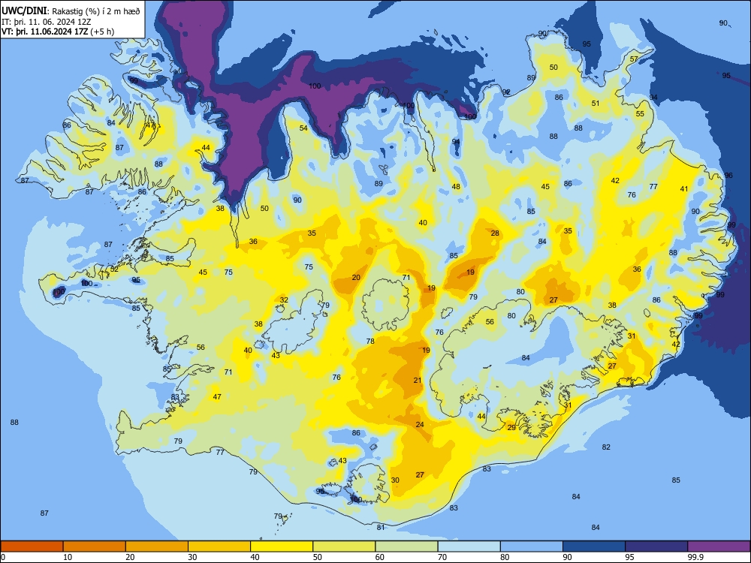Click the map humidity value '81'

coord(380,527)
